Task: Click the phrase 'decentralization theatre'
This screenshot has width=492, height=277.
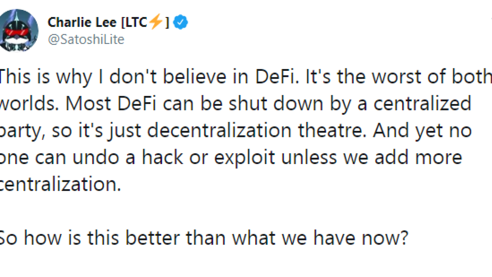Action: 257,130
